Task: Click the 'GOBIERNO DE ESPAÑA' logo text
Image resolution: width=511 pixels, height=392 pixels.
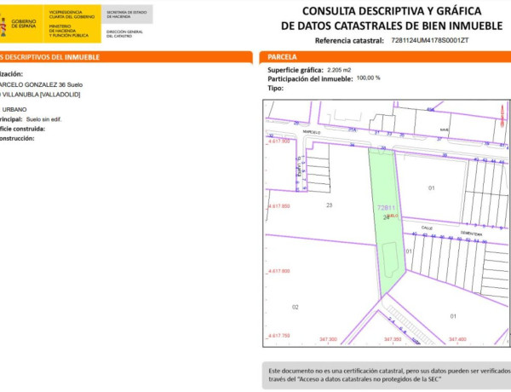Action: click(24, 24)
